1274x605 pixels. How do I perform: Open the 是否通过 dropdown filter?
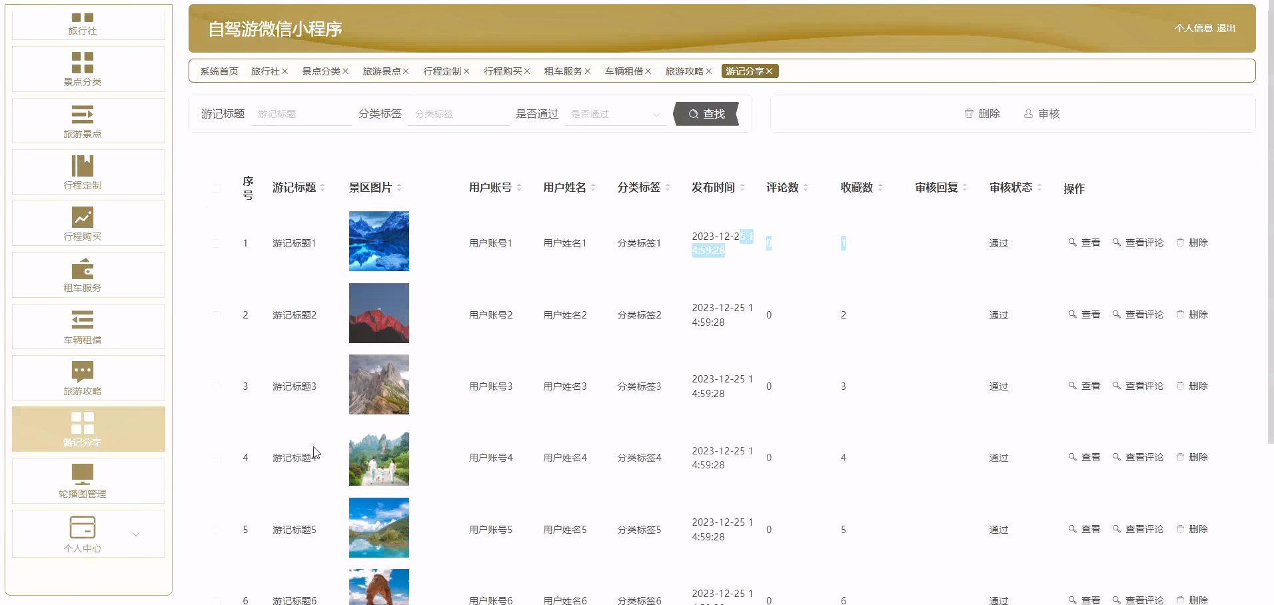point(615,115)
